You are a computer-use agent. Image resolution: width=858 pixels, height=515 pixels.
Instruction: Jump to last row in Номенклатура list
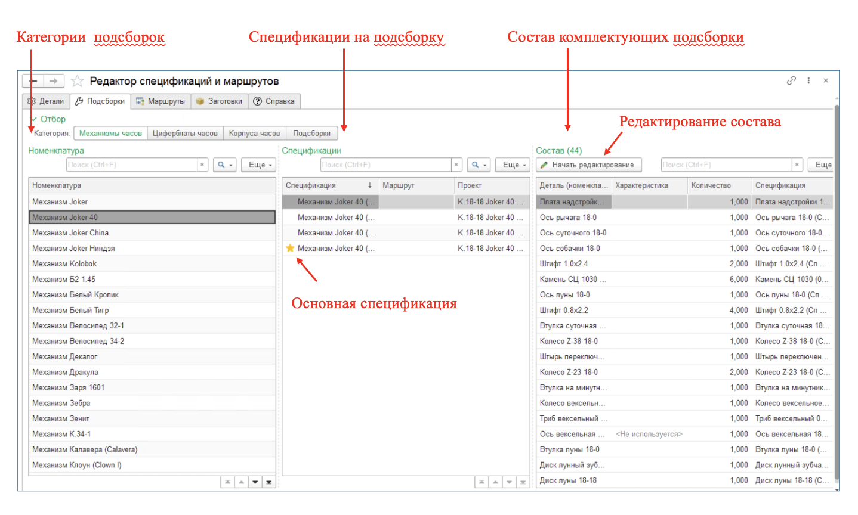coord(269,482)
